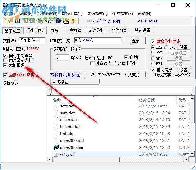Toggle 同时录制声音 checkbox
This screenshot has height=170, width=196.
5,56
